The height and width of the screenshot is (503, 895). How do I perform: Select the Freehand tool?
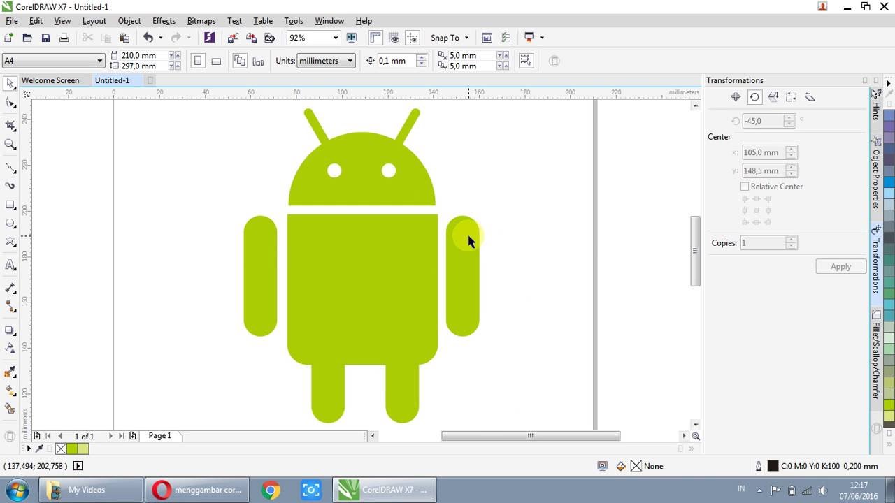[10, 168]
